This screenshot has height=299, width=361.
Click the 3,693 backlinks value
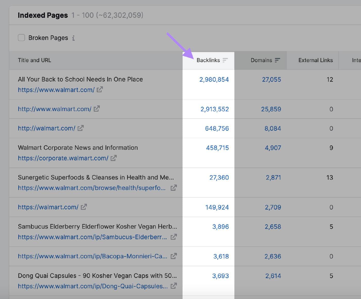[221, 276]
